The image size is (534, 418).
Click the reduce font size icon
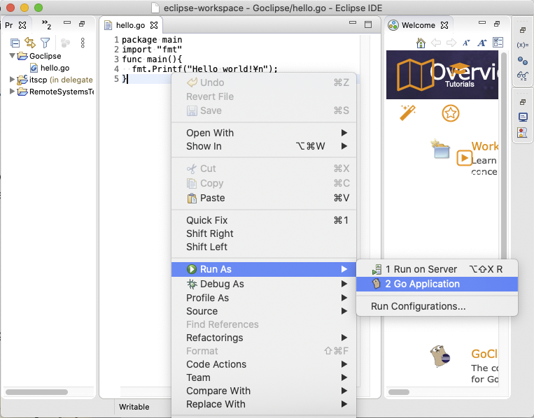point(467,43)
